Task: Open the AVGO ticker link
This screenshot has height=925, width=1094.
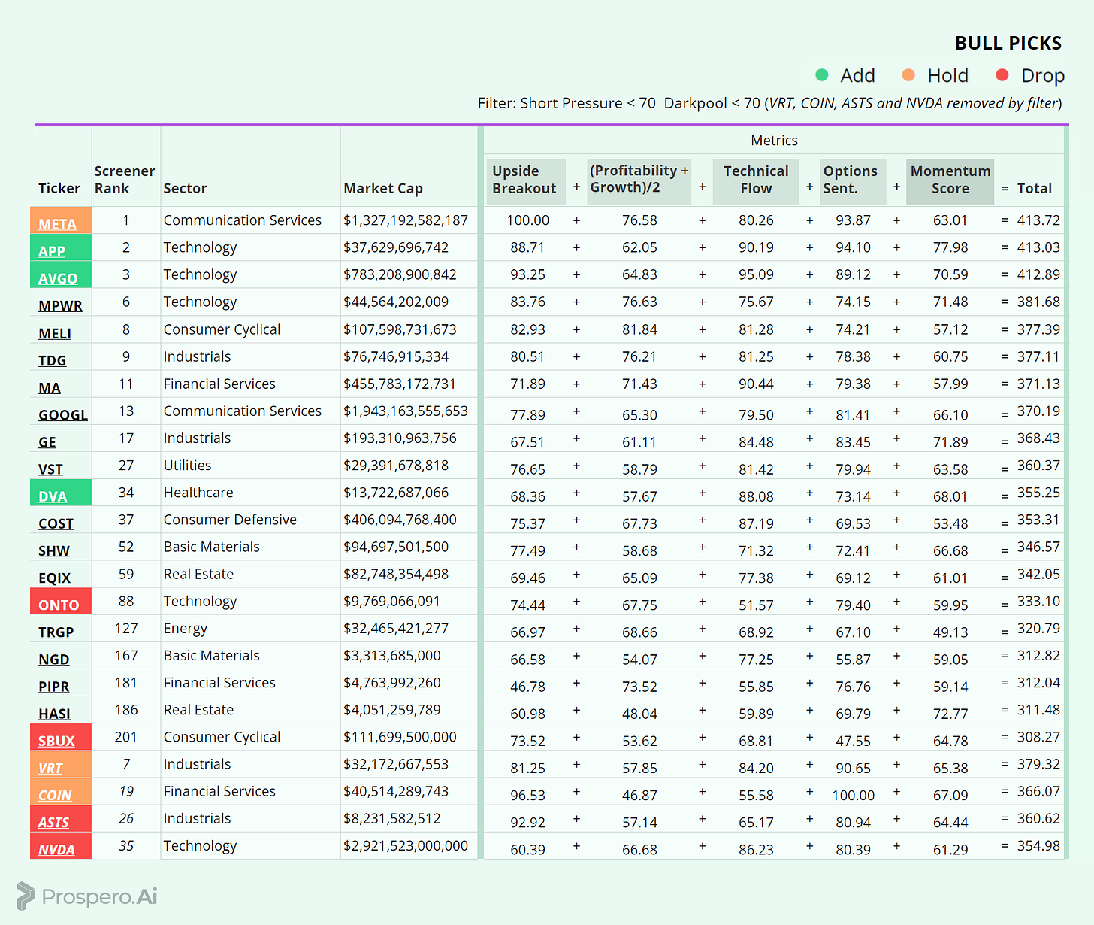Action: point(58,278)
